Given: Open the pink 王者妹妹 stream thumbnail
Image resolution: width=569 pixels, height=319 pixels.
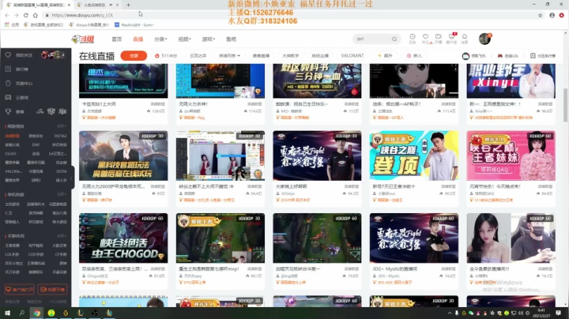Looking at the screenshot, I should tap(511, 156).
